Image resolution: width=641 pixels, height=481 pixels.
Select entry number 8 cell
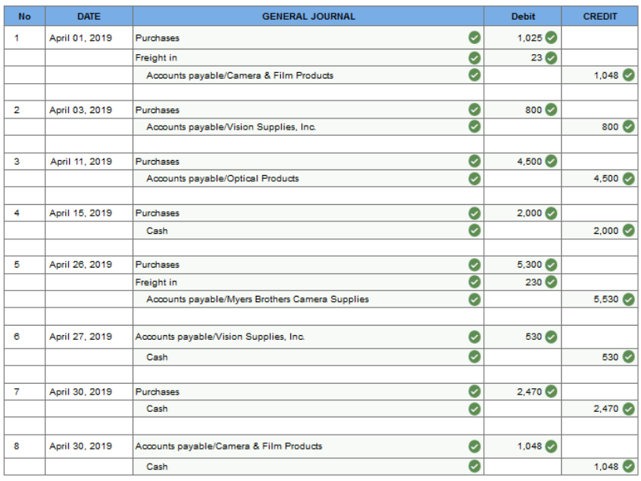[24, 446]
